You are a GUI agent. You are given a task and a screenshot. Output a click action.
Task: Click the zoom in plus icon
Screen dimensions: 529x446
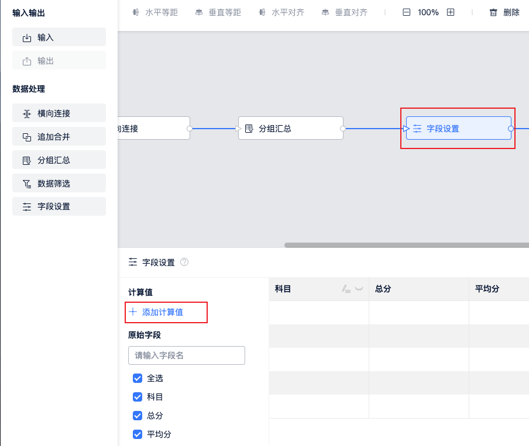pos(451,12)
